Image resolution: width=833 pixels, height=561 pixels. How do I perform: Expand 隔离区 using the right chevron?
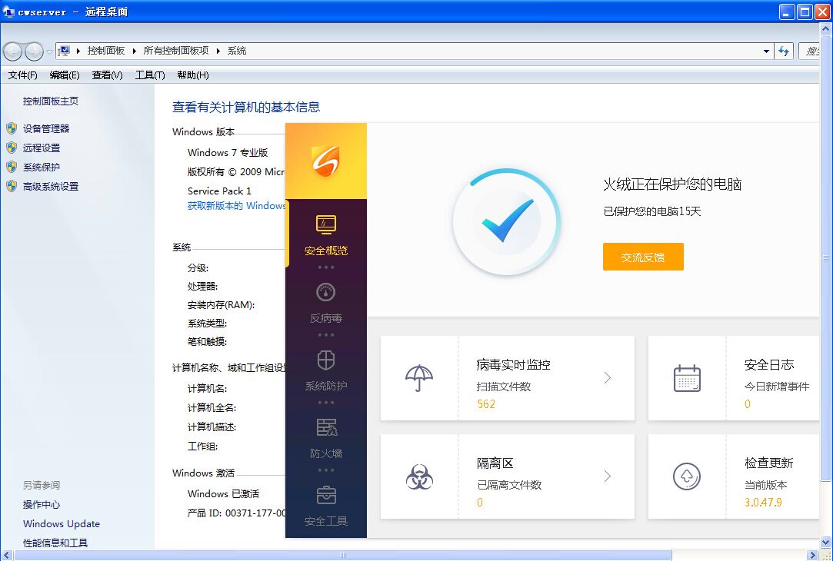pyautogui.click(x=608, y=476)
